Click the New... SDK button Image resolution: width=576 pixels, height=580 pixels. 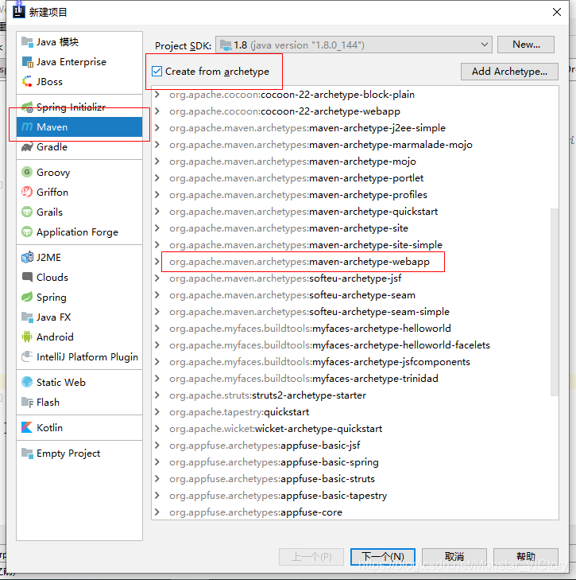525,45
